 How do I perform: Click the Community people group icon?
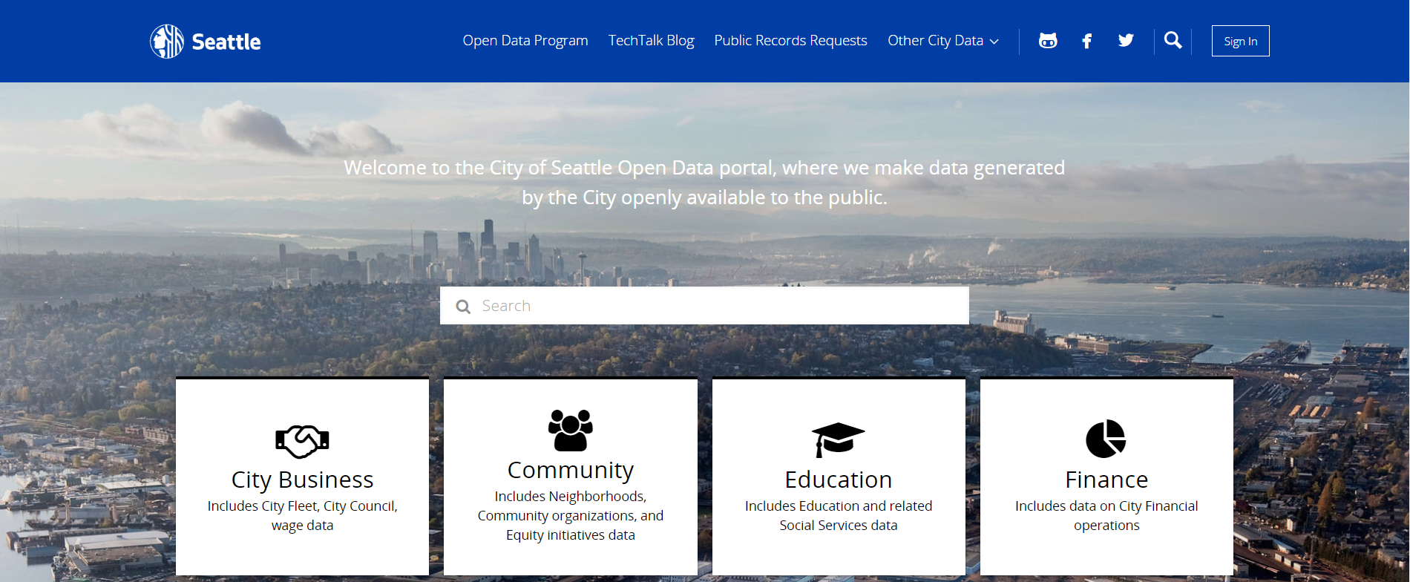pyautogui.click(x=571, y=430)
